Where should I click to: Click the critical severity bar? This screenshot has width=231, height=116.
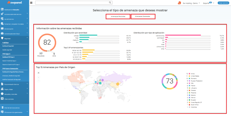88,35
